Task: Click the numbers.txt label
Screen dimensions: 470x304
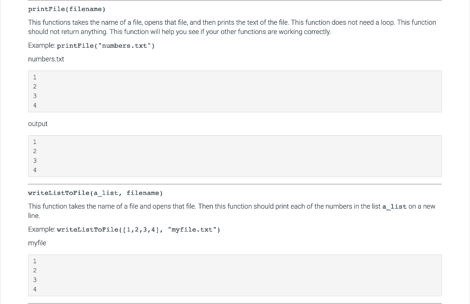Action: point(46,59)
